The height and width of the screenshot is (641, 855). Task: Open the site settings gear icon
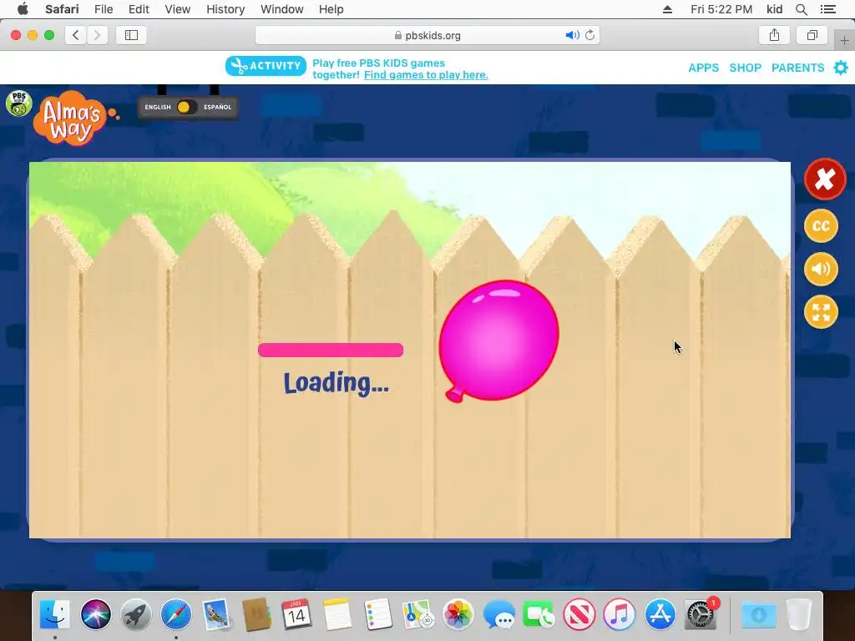(841, 68)
